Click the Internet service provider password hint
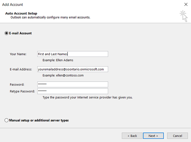This screenshot has width=191, height=142. [x=88, y=97]
